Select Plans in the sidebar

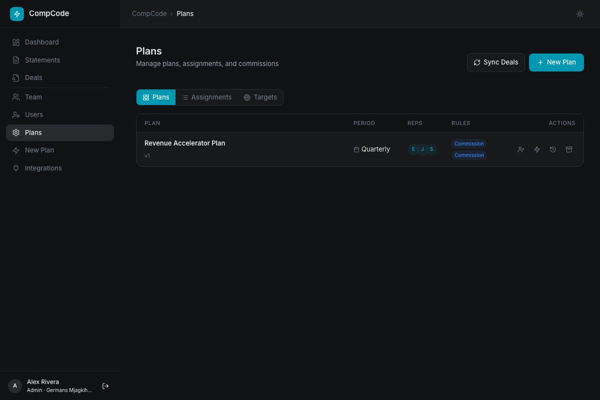60,132
